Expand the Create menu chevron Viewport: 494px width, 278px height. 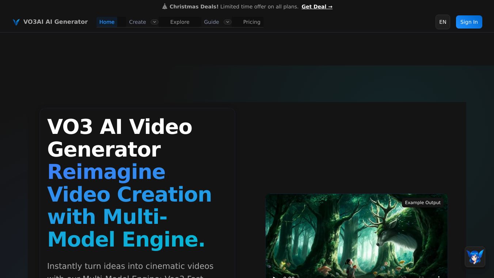[155, 22]
